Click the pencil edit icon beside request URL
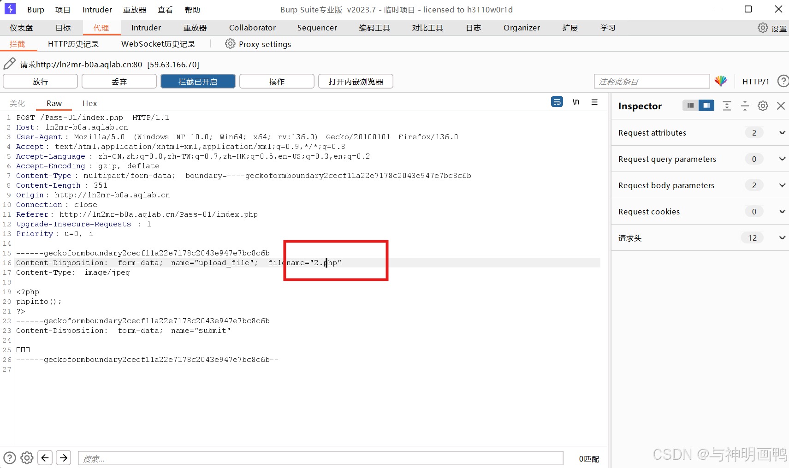Screen dimensions: 789x468 [x=9, y=64]
